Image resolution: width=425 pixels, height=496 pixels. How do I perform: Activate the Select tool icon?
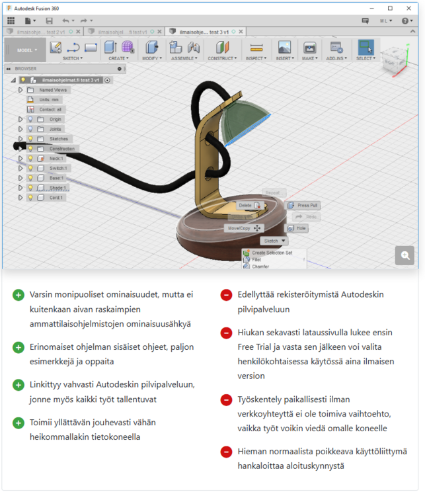366,47
